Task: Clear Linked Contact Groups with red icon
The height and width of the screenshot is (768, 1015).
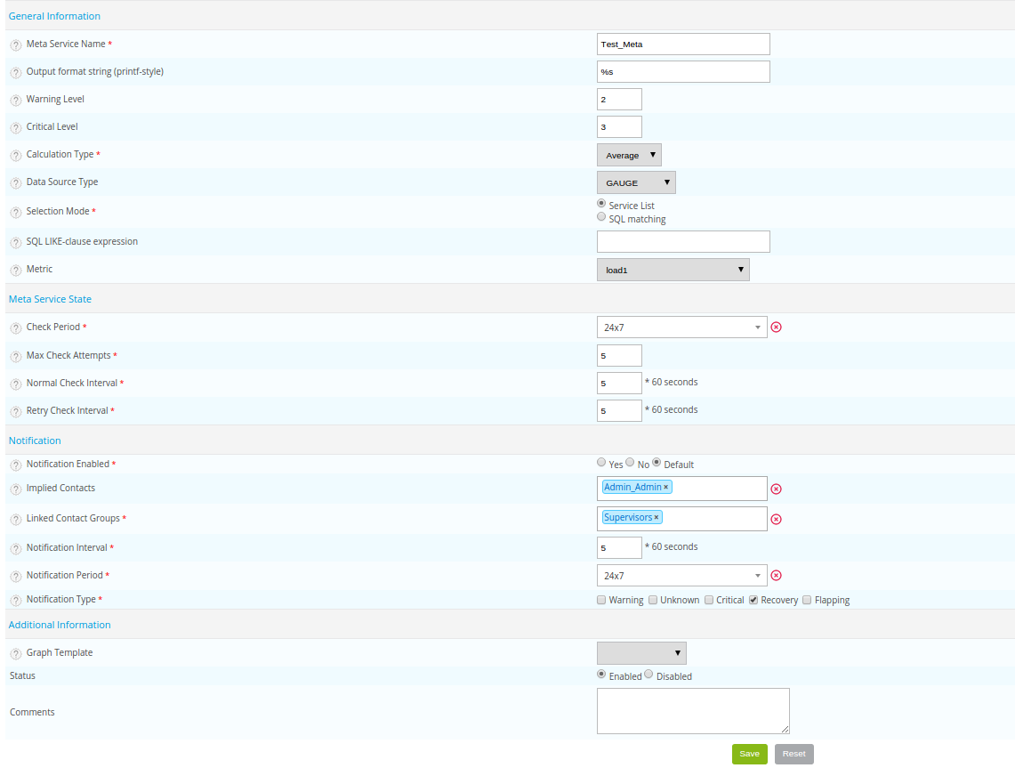Action: (x=776, y=519)
